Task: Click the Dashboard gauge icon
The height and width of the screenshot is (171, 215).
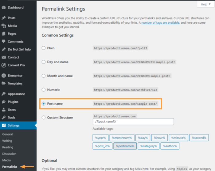Action: coord(4,7)
